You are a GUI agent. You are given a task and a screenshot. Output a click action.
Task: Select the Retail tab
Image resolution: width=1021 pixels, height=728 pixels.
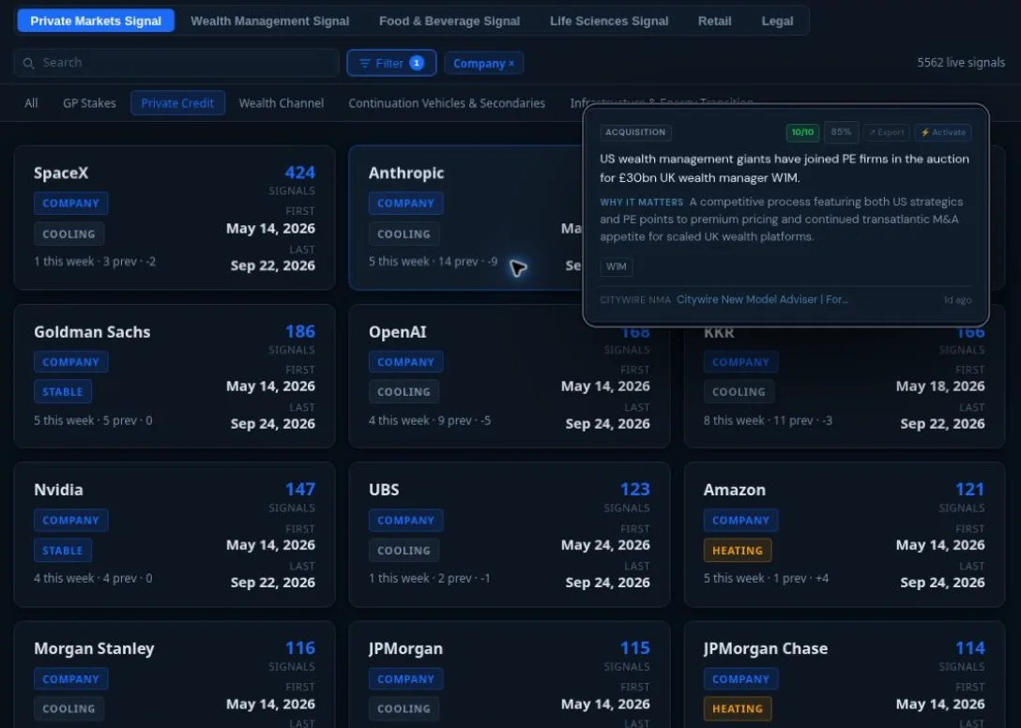(714, 21)
